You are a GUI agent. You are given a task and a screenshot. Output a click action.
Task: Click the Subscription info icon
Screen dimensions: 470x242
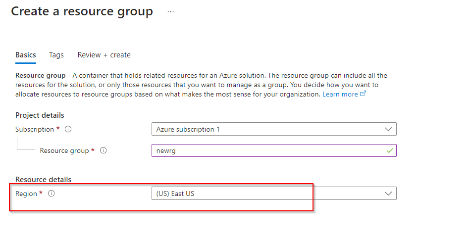click(68, 129)
